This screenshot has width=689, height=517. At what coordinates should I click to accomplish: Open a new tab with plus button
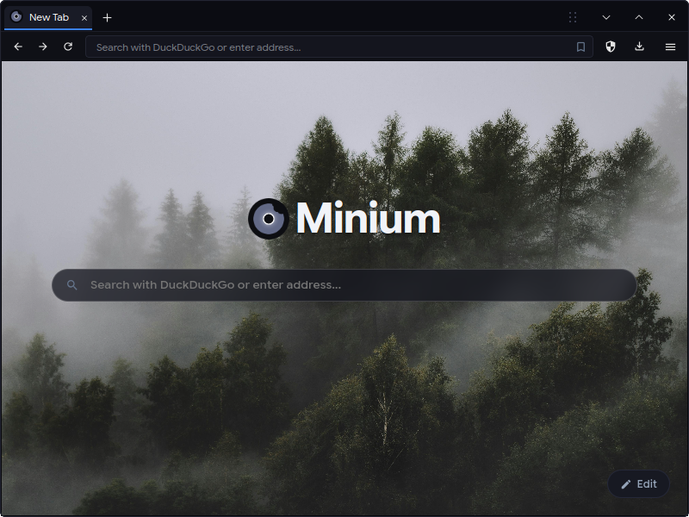107,17
